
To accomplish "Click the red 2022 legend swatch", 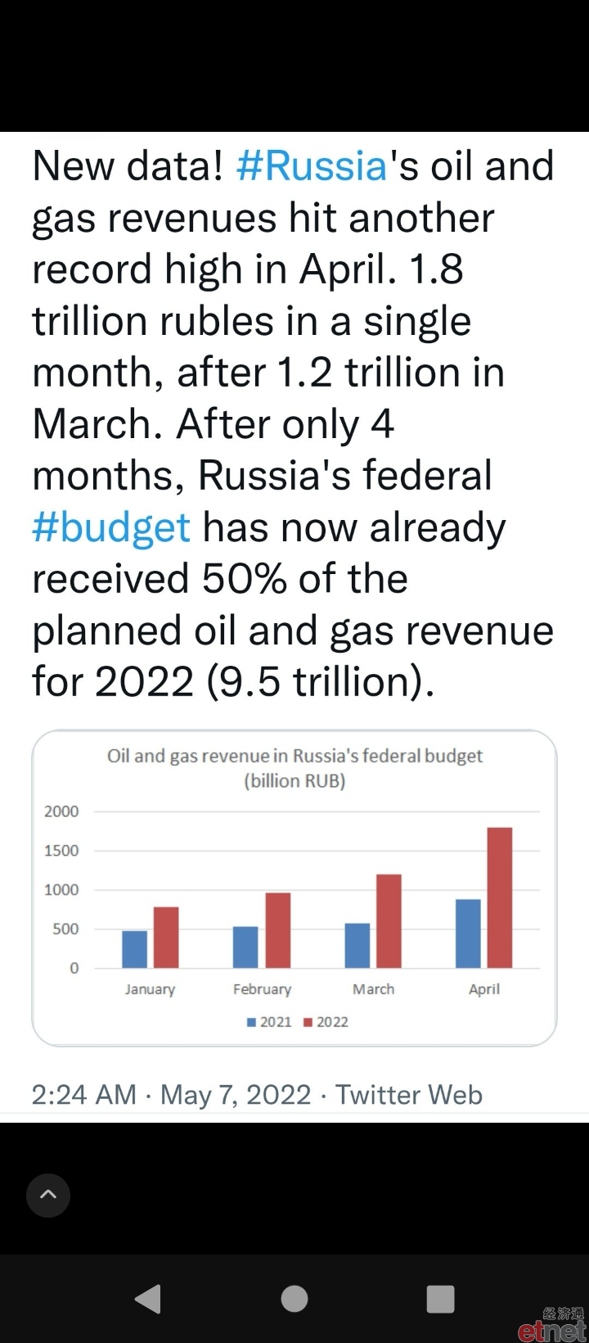I will click(x=308, y=1022).
